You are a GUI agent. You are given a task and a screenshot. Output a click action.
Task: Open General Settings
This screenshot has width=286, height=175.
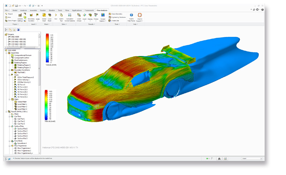click(x=20, y=17)
